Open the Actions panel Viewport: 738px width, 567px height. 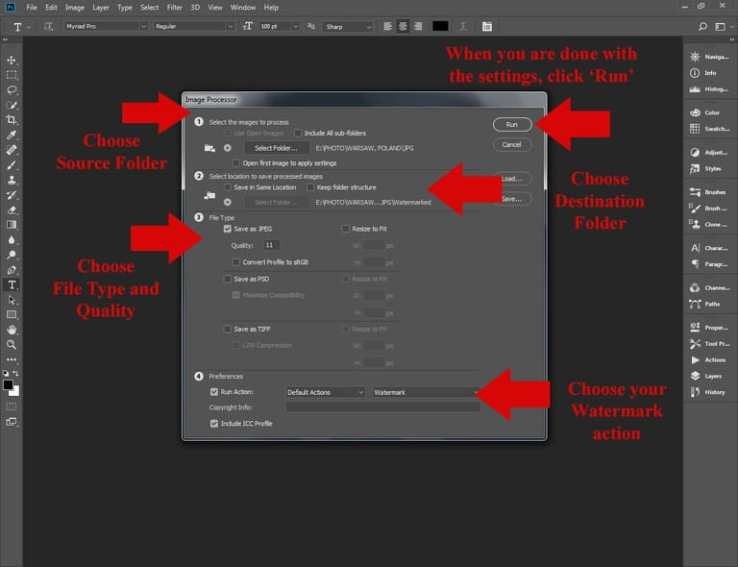[710, 360]
